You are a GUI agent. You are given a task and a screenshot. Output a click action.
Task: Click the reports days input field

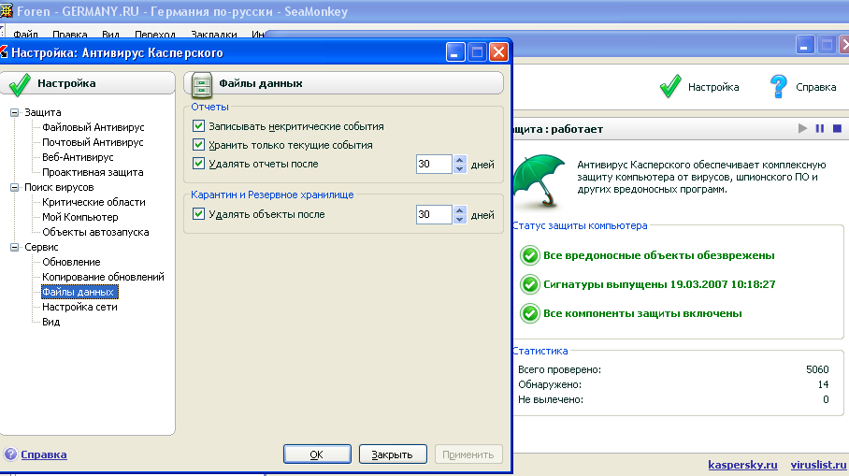pos(435,164)
